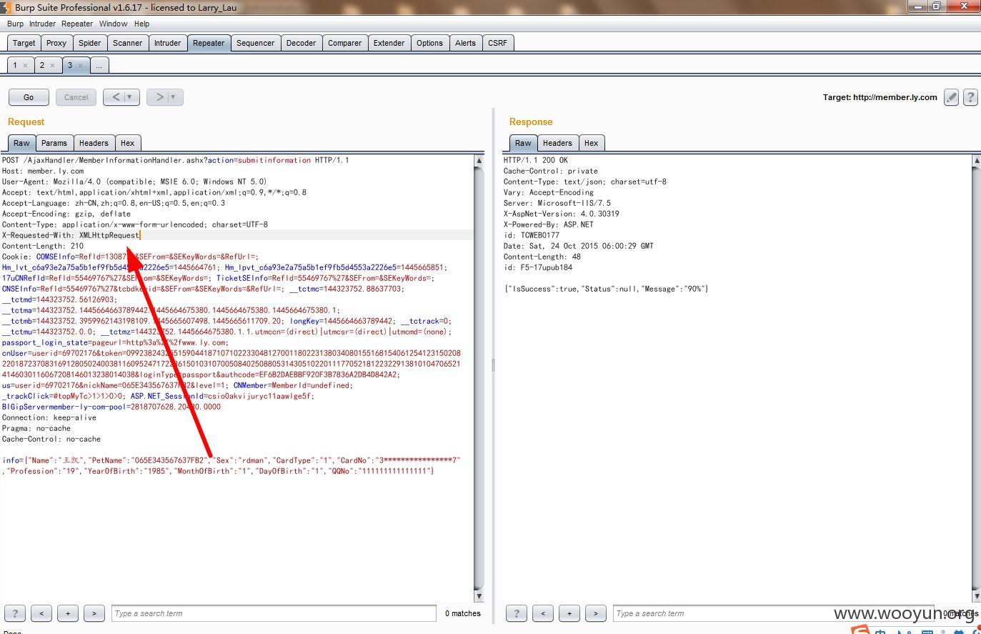The image size is (981, 634).
Task: Click the Server: Microsoft-IIS/7.5 line
Action: click(x=557, y=203)
